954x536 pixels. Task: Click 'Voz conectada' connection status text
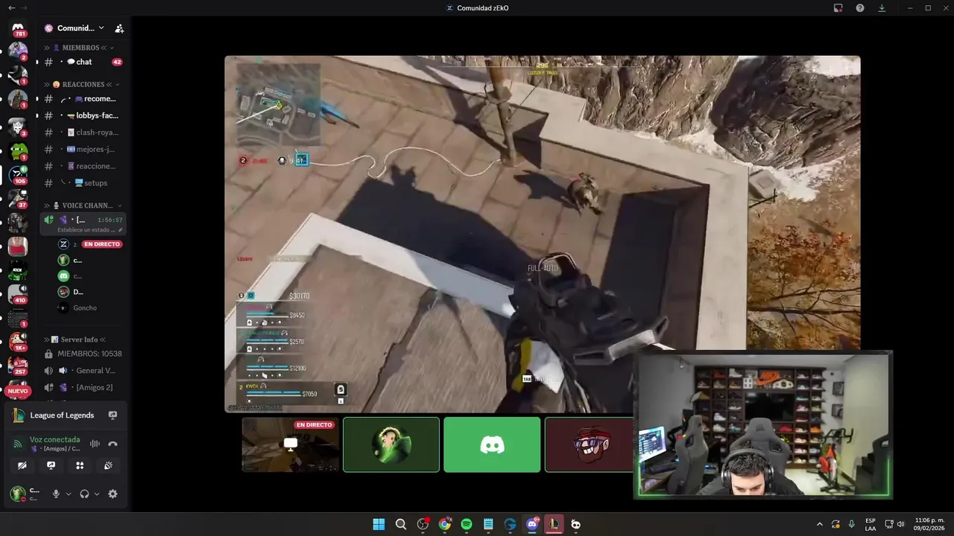coord(54,439)
